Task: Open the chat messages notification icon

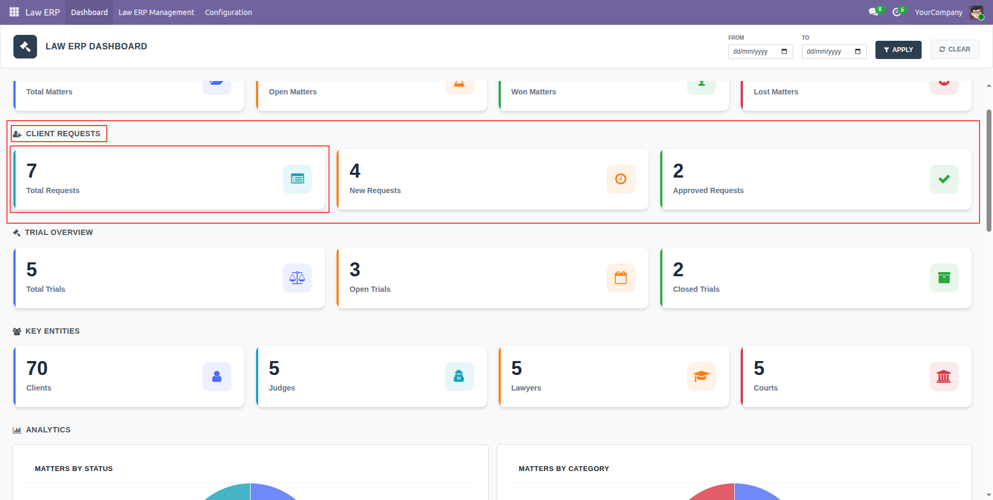Action: (873, 12)
